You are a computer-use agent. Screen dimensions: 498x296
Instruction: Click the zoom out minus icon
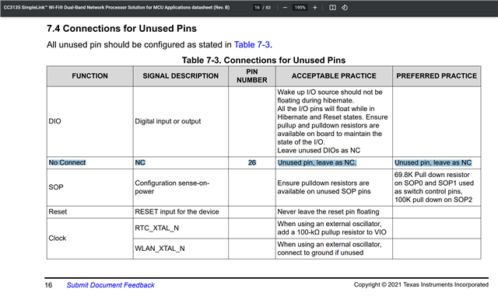(285, 7)
